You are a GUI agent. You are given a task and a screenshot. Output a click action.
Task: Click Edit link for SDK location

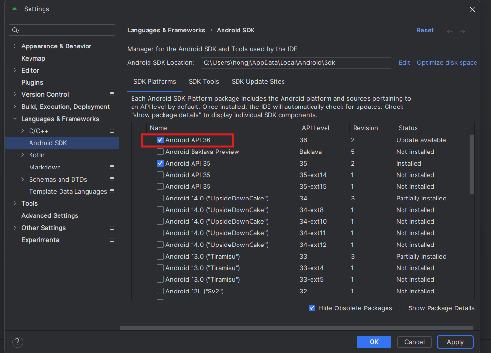pos(404,62)
